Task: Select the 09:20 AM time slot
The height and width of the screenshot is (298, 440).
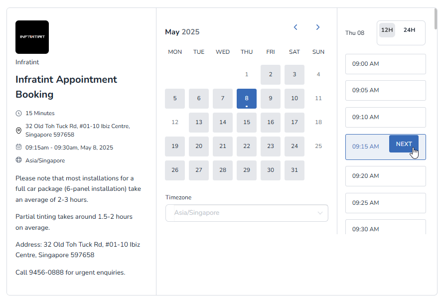Action: pos(386,176)
